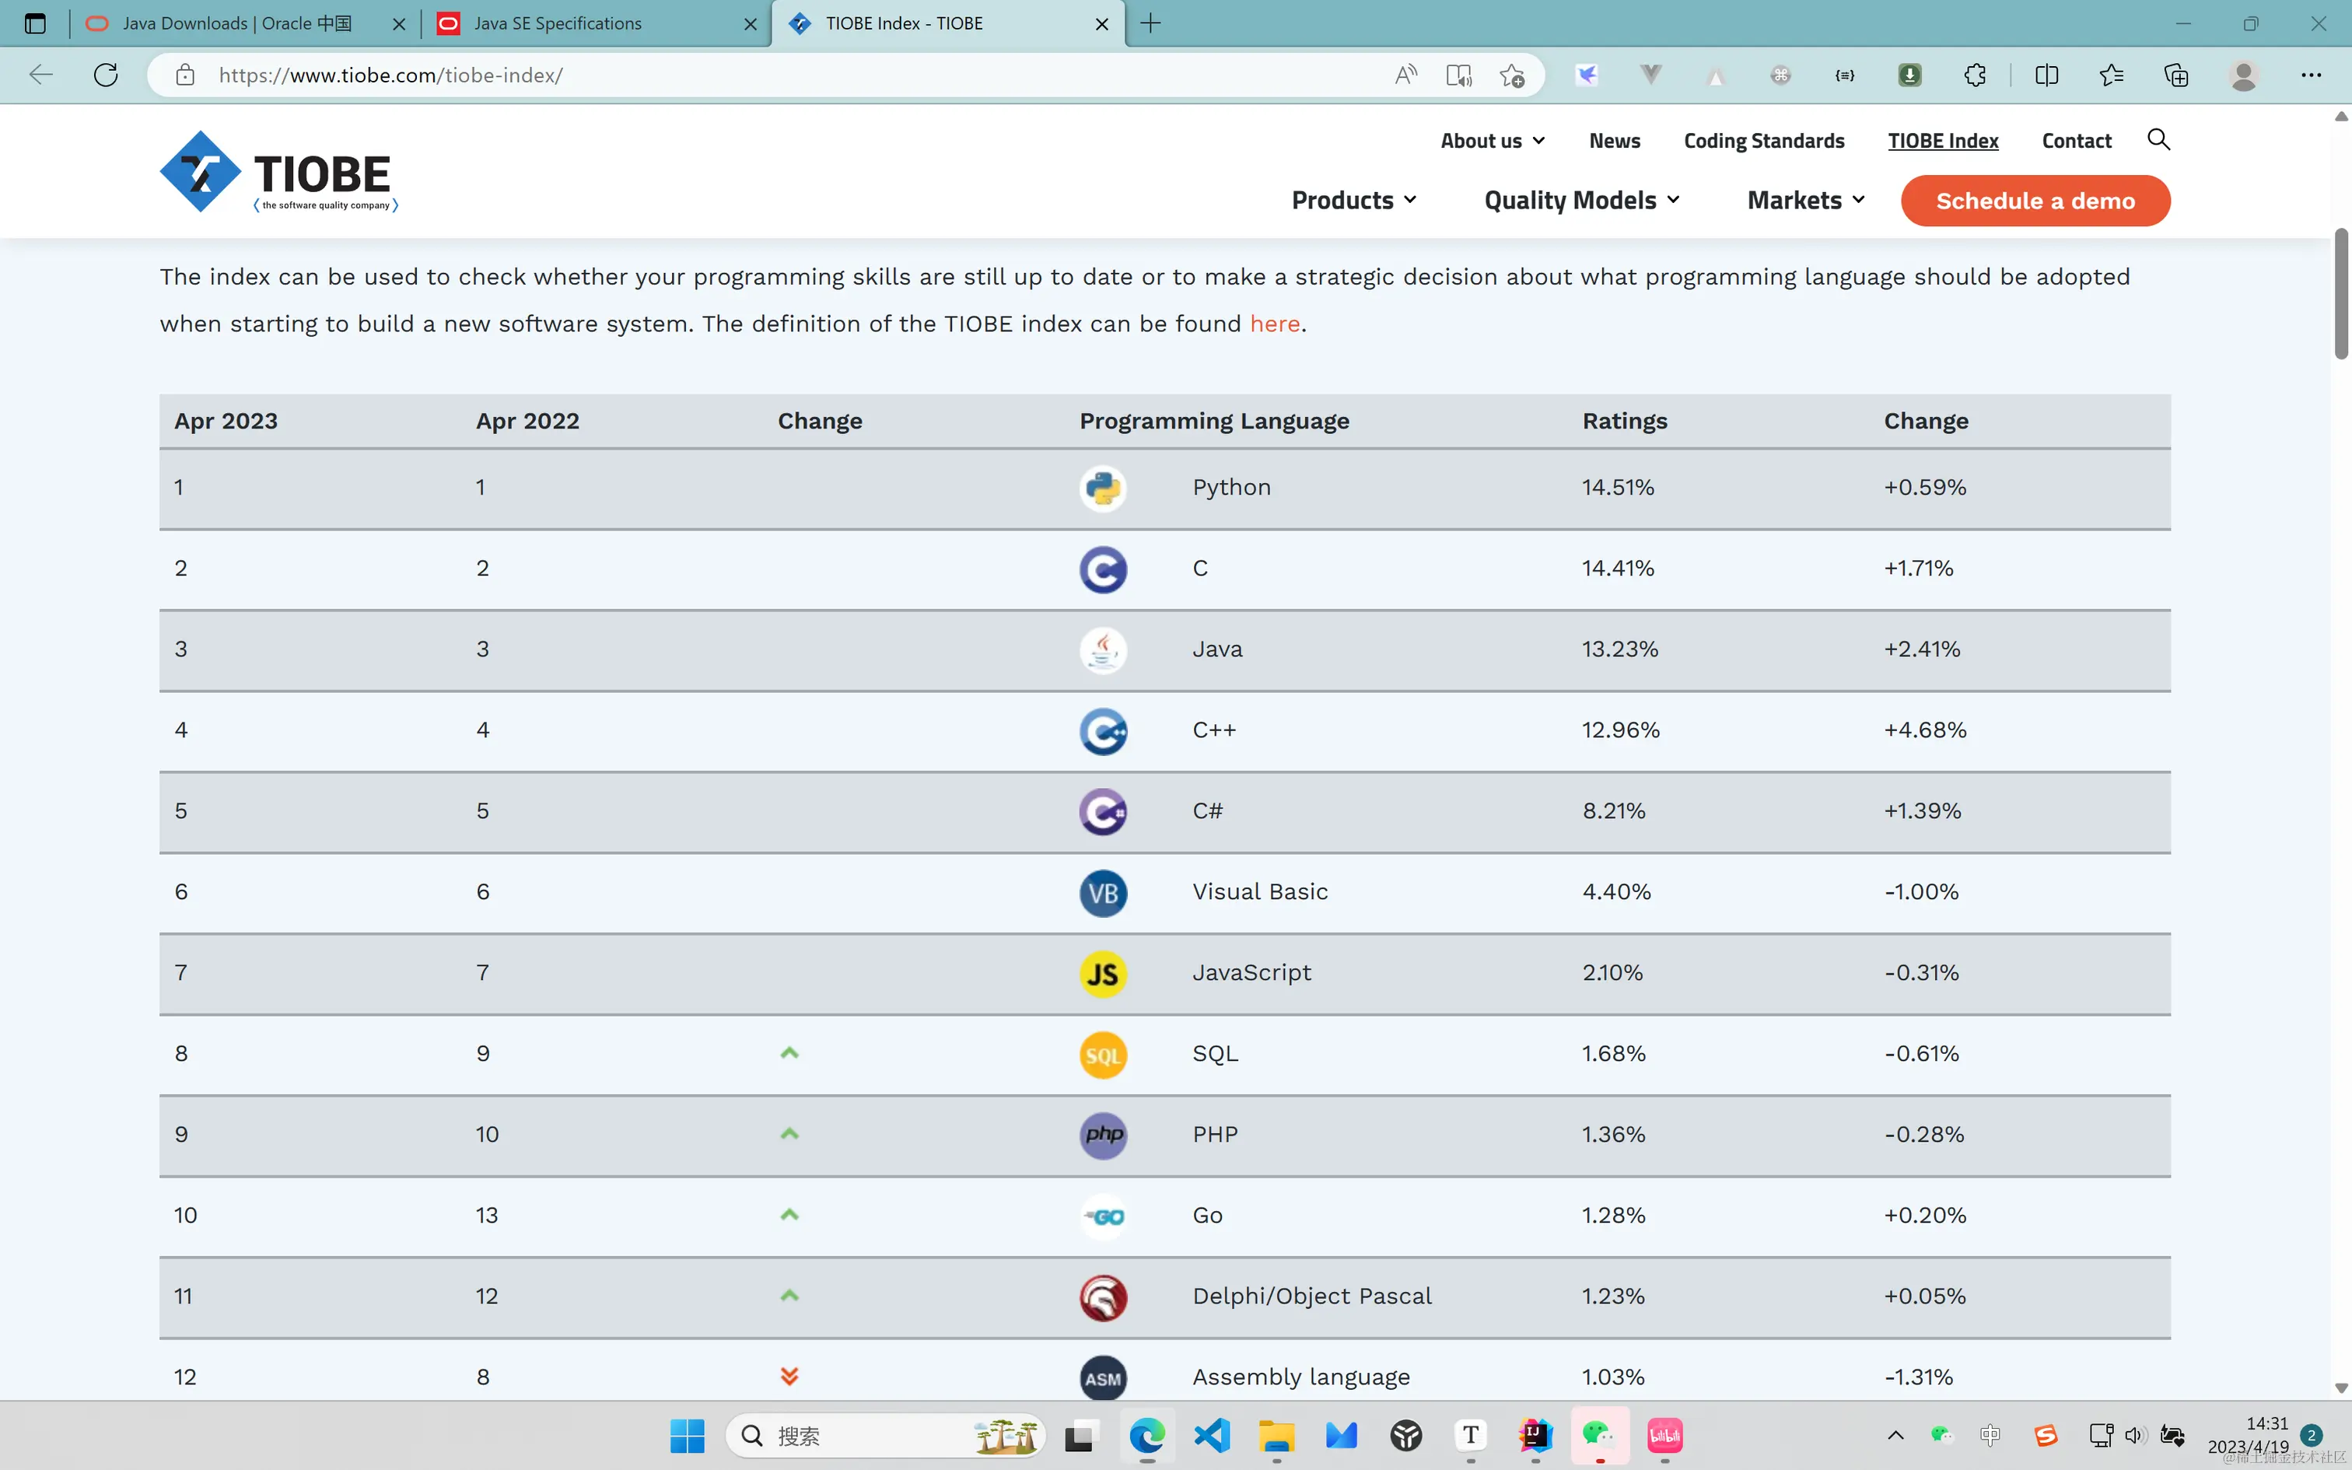The height and width of the screenshot is (1470, 2352).
Task: Open the site search magnifier icon
Action: click(2158, 140)
